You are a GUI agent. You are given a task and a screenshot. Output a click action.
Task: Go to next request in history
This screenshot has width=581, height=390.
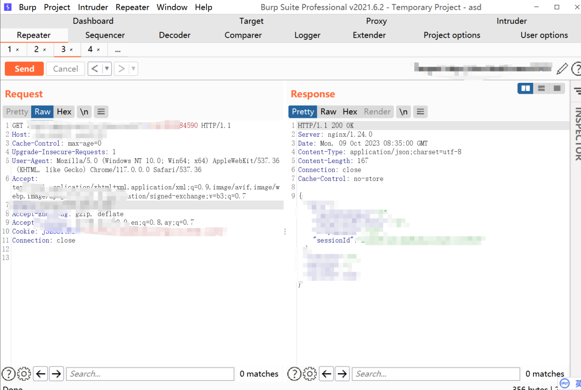121,69
